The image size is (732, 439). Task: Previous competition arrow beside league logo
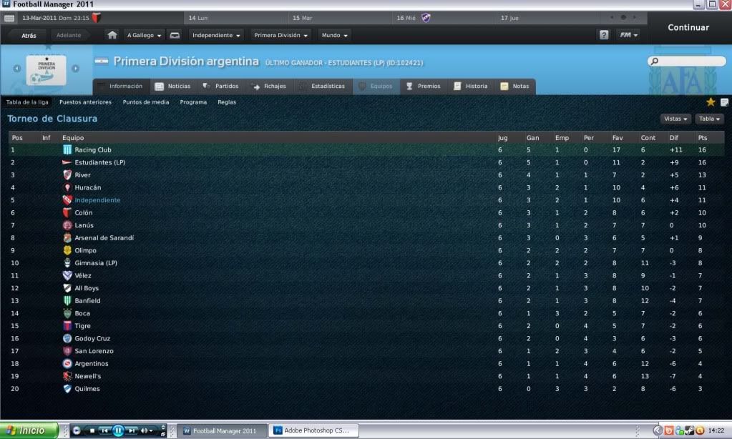[17, 69]
